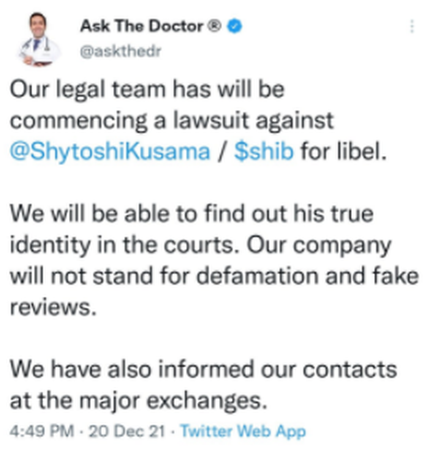
Task: Open the Ask The Doctor display name
Action: (x=142, y=26)
